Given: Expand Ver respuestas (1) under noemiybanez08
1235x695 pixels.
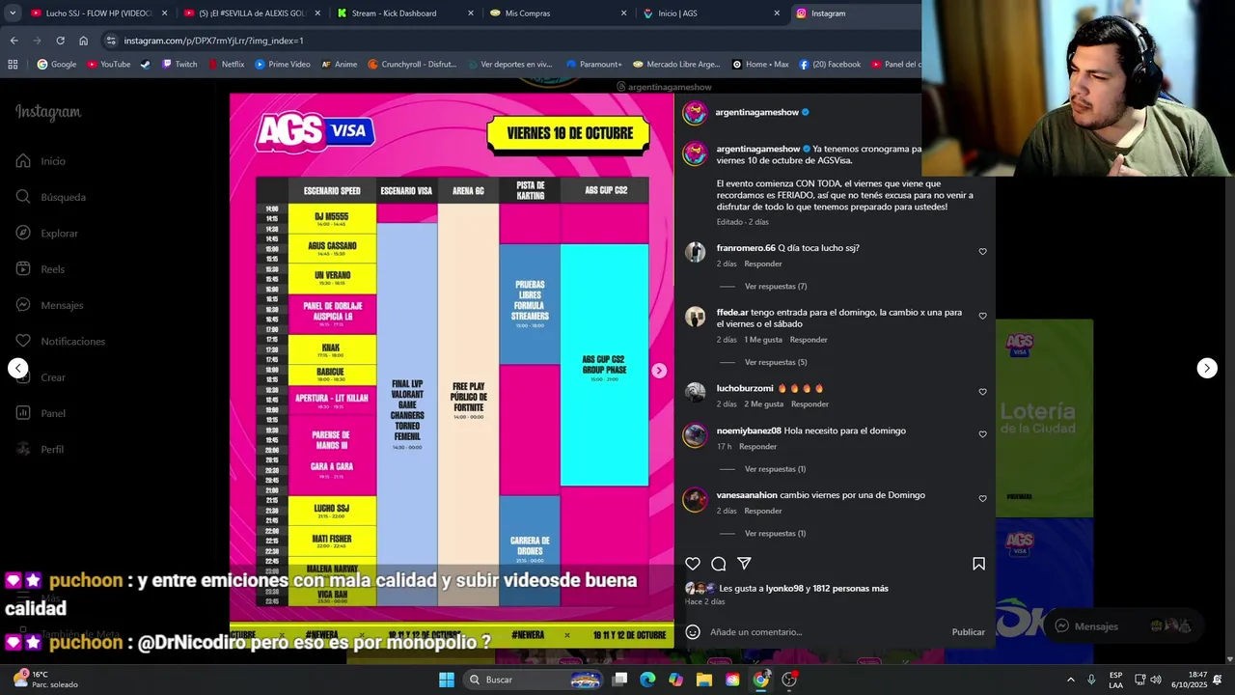Looking at the screenshot, I should point(775,469).
